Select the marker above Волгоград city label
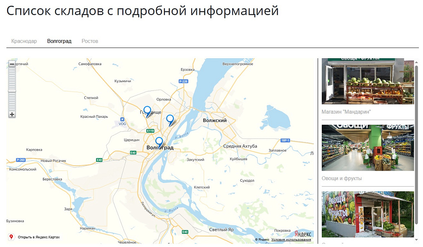The height and width of the screenshot is (247, 423). click(159, 142)
